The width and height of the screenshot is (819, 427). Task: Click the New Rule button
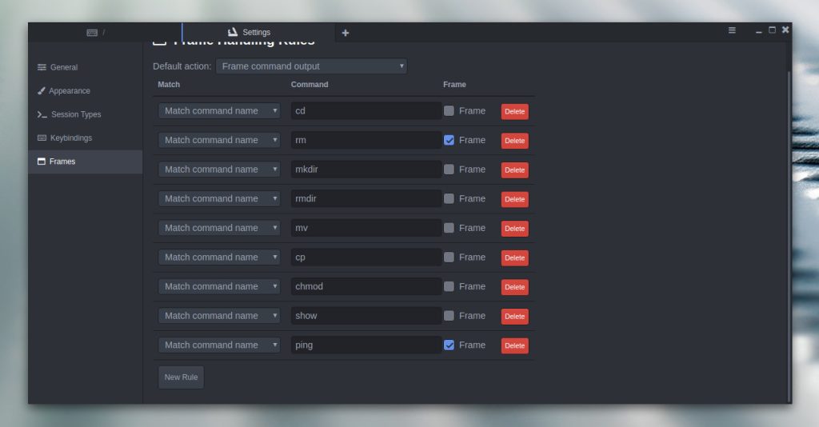pyautogui.click(x=181, y=377)
